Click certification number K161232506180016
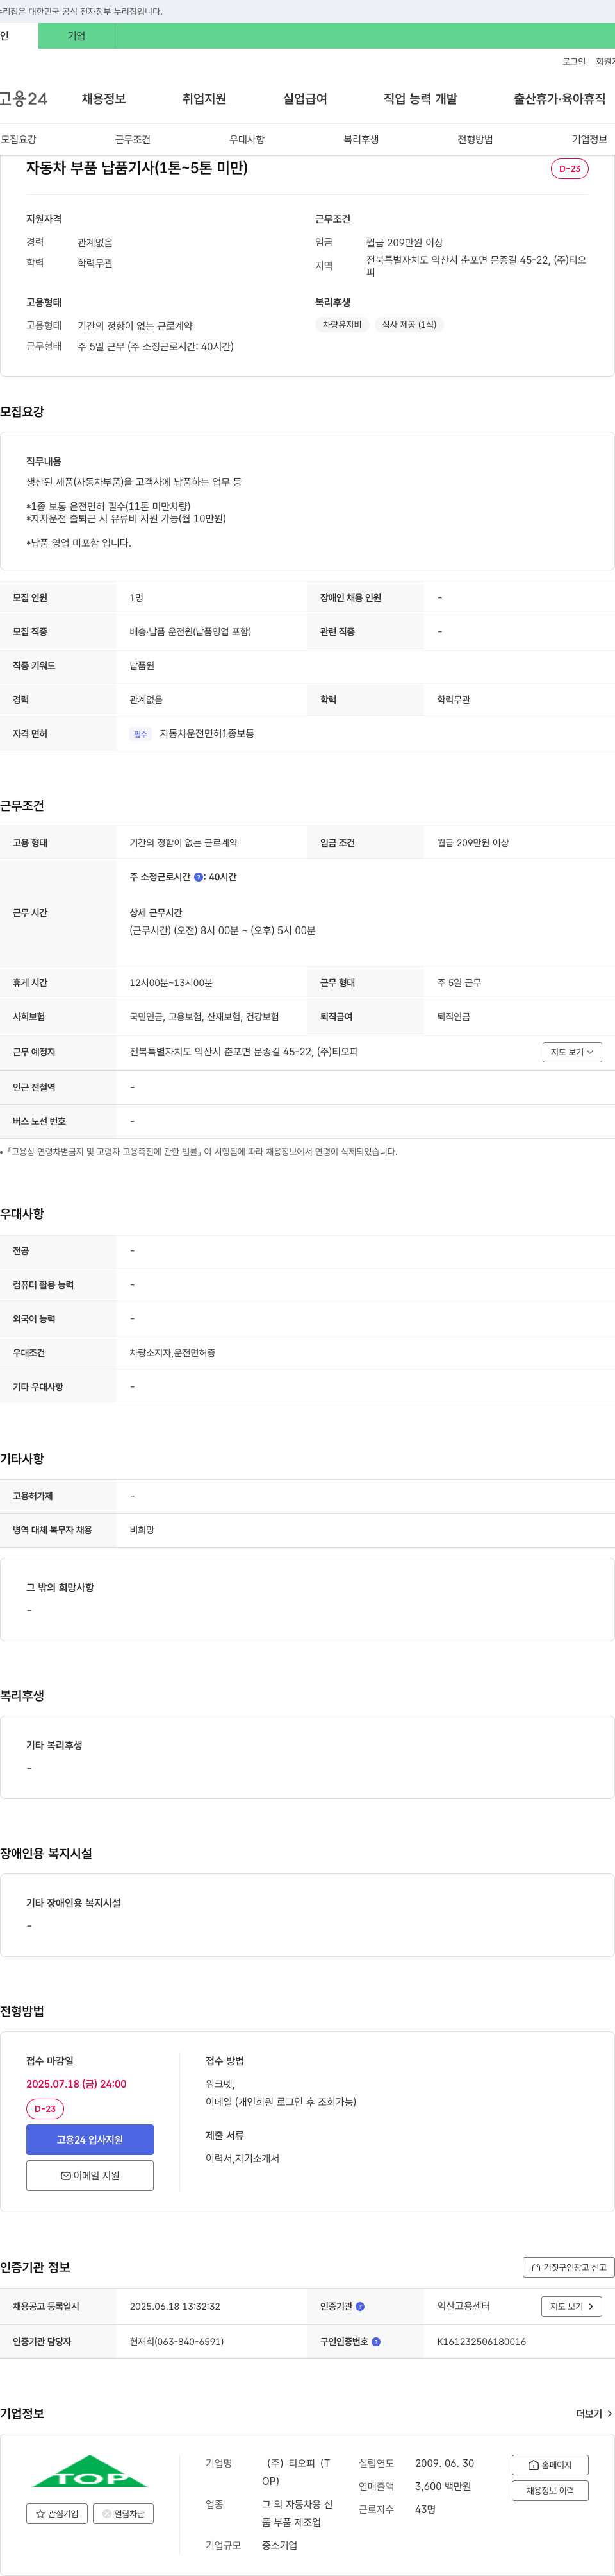This screenshot has width=615, height=2576. pos(481,2341)
